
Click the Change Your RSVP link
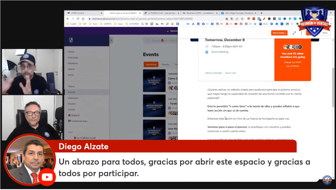pos(292,62)
